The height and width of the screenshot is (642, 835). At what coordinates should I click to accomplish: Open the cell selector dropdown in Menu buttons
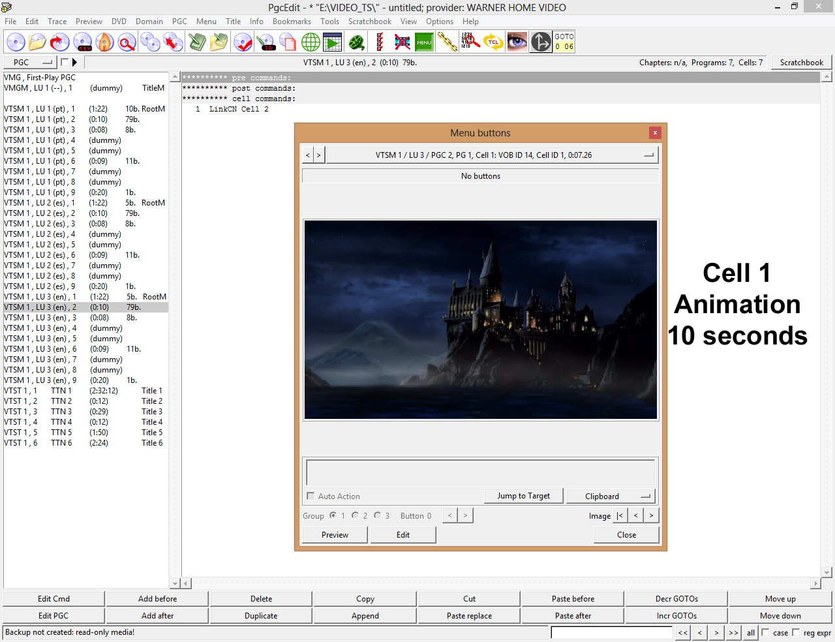pos(492,155)
